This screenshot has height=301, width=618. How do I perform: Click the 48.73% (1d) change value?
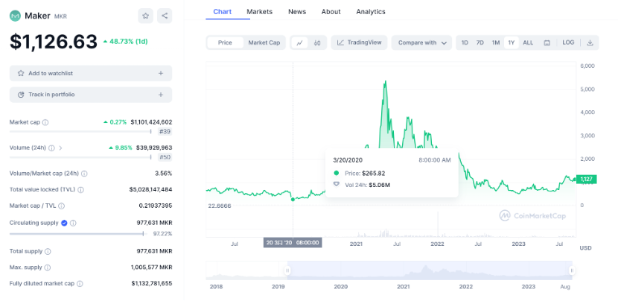click(x=126, y=42)
